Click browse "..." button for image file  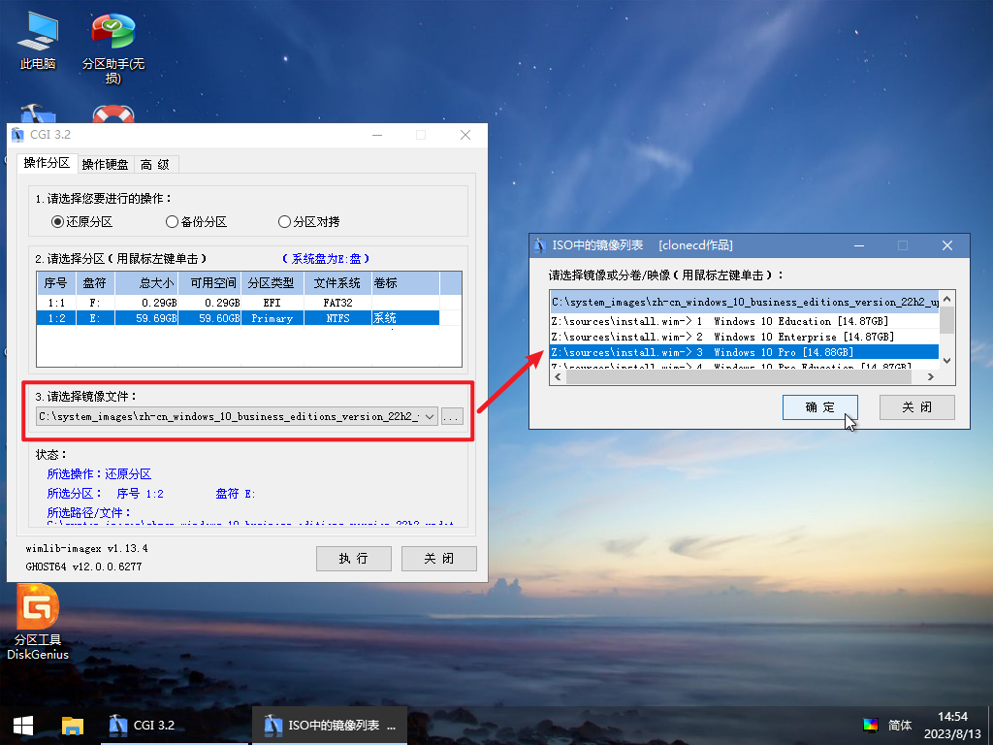[x=452, y=416]
